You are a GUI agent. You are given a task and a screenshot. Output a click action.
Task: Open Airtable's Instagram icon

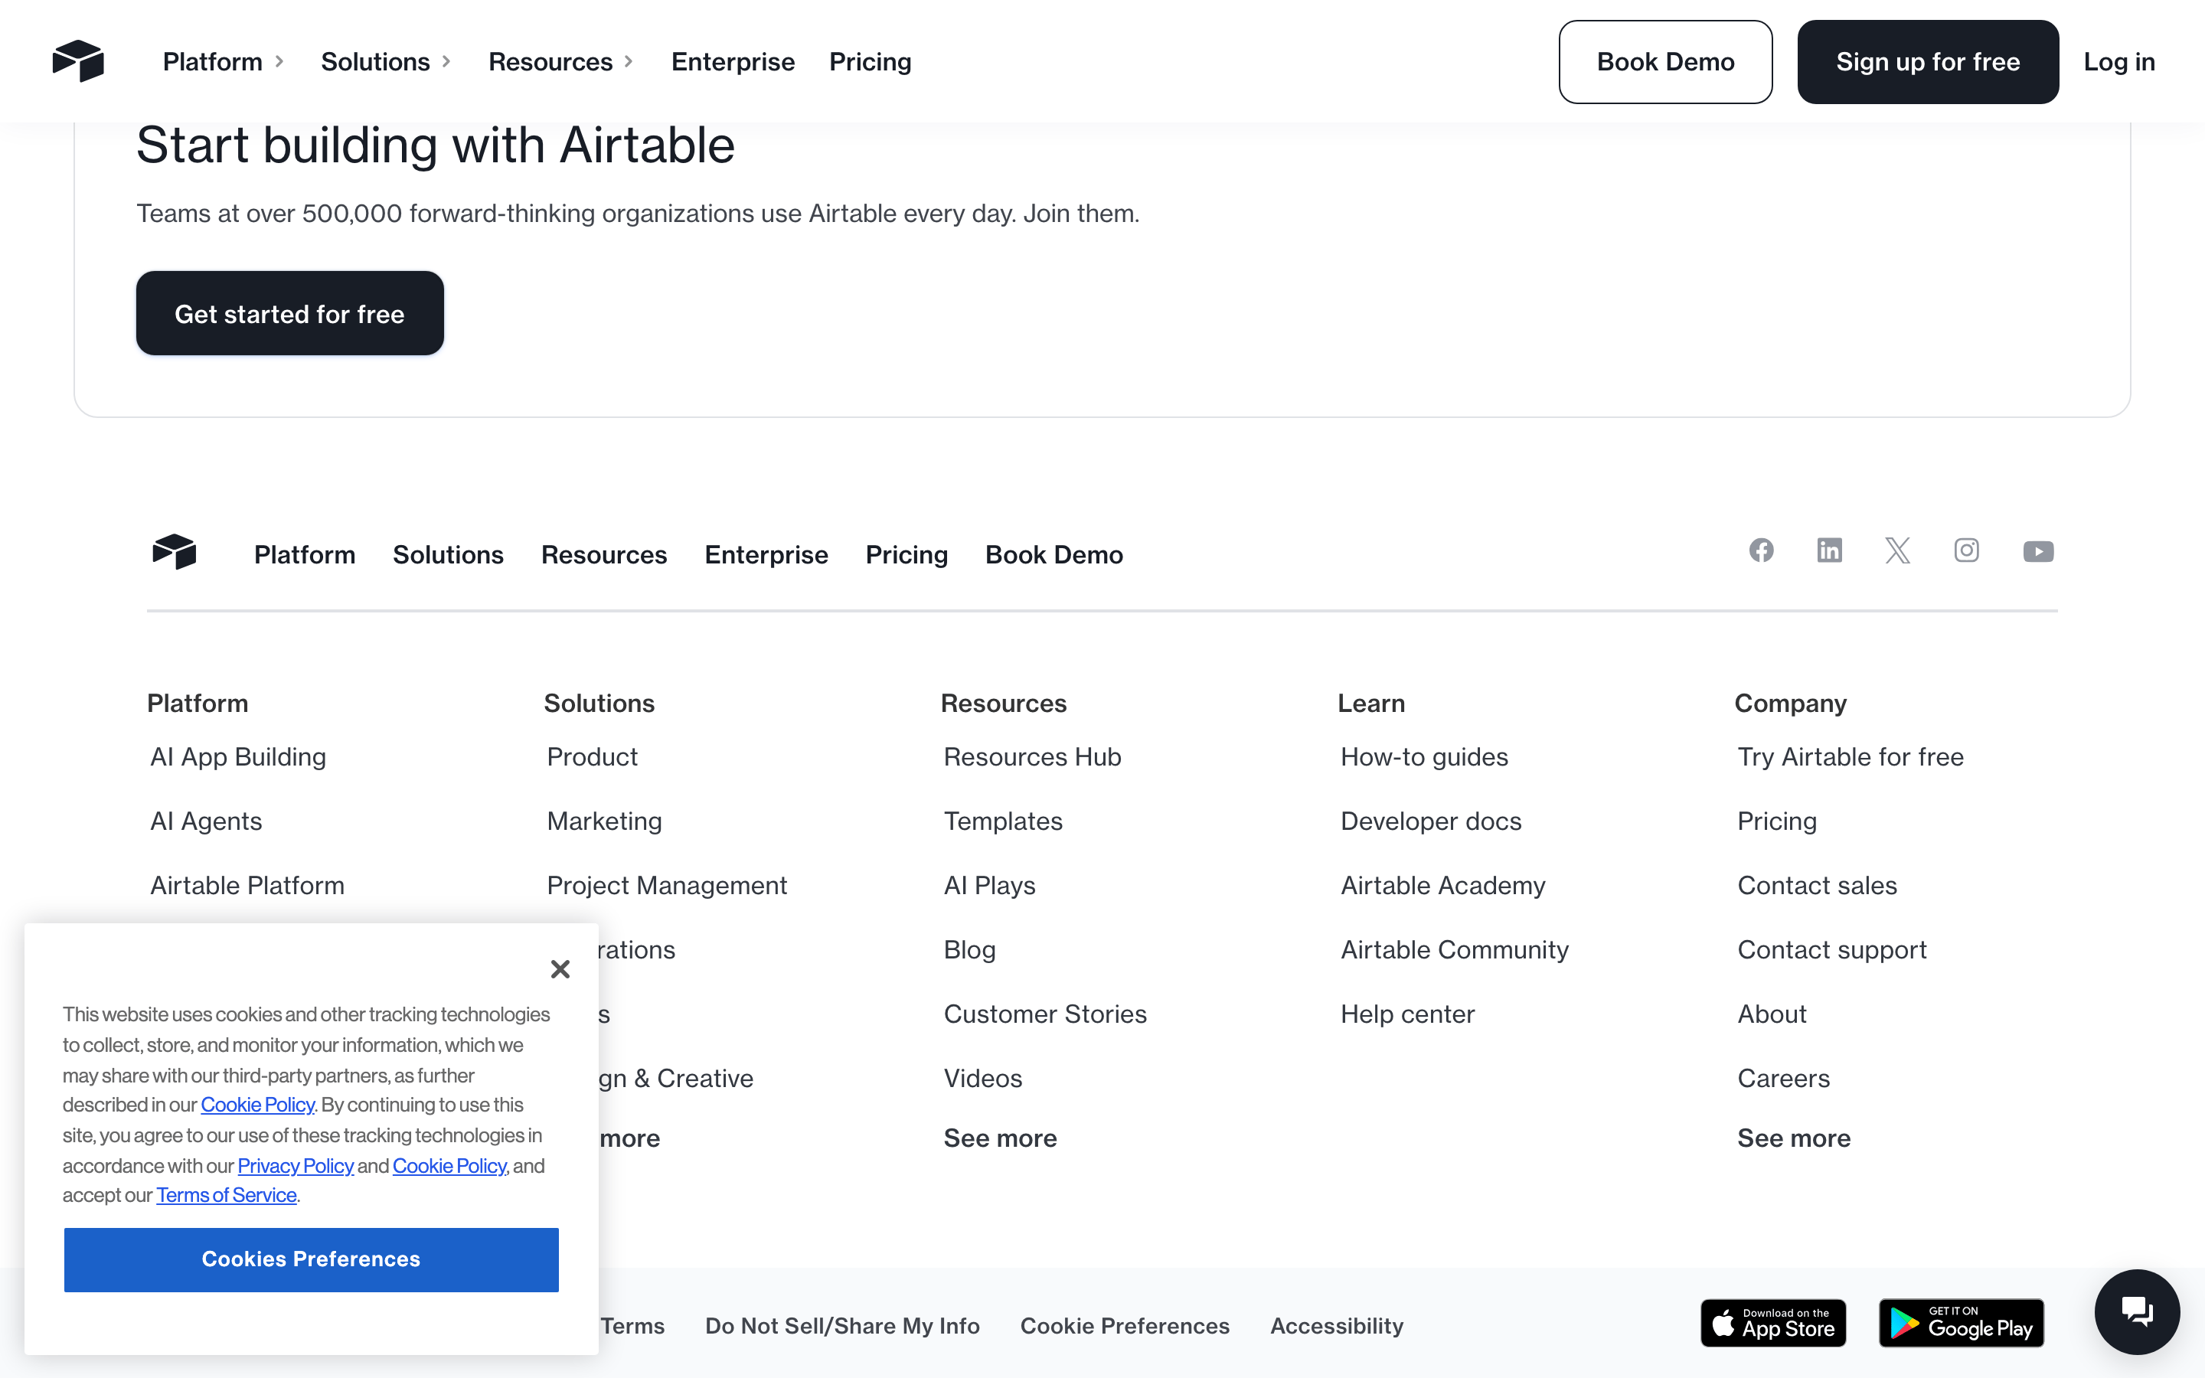pyautogui.click(x=1966, y=550)
